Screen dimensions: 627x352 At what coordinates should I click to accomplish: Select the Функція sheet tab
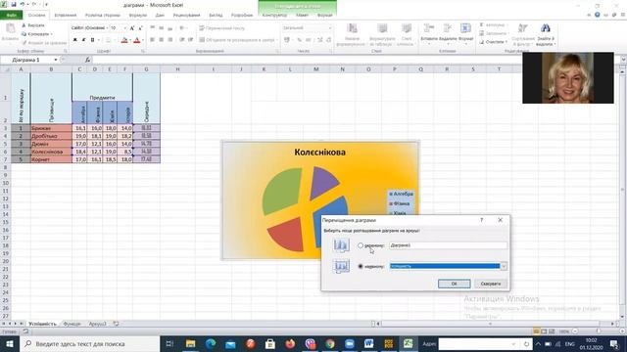click(72, 324)
